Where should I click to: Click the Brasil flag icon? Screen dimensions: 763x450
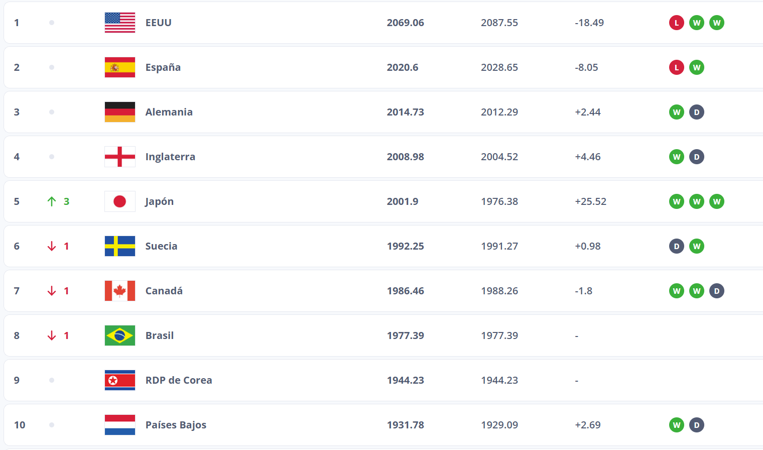119,335
